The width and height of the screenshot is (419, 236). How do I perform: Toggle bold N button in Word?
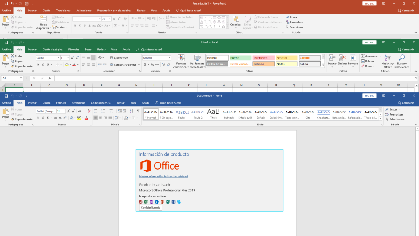(38, 118)
